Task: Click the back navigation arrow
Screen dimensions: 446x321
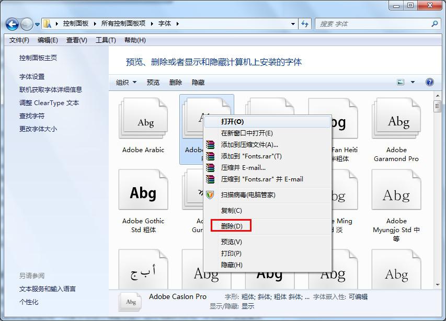Action: [x=12, y=24]
